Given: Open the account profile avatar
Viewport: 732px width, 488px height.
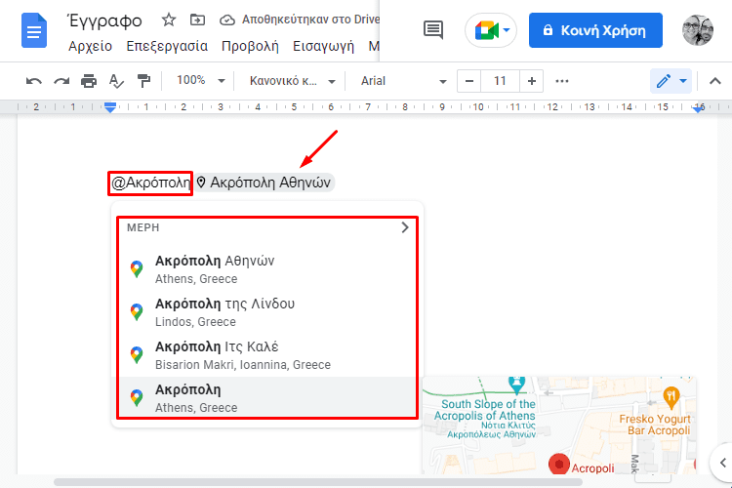Looking at the screenshot, I should (698, 30).
